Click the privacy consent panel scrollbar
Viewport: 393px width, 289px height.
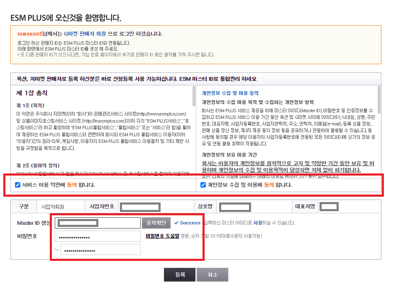pos(379,99)
